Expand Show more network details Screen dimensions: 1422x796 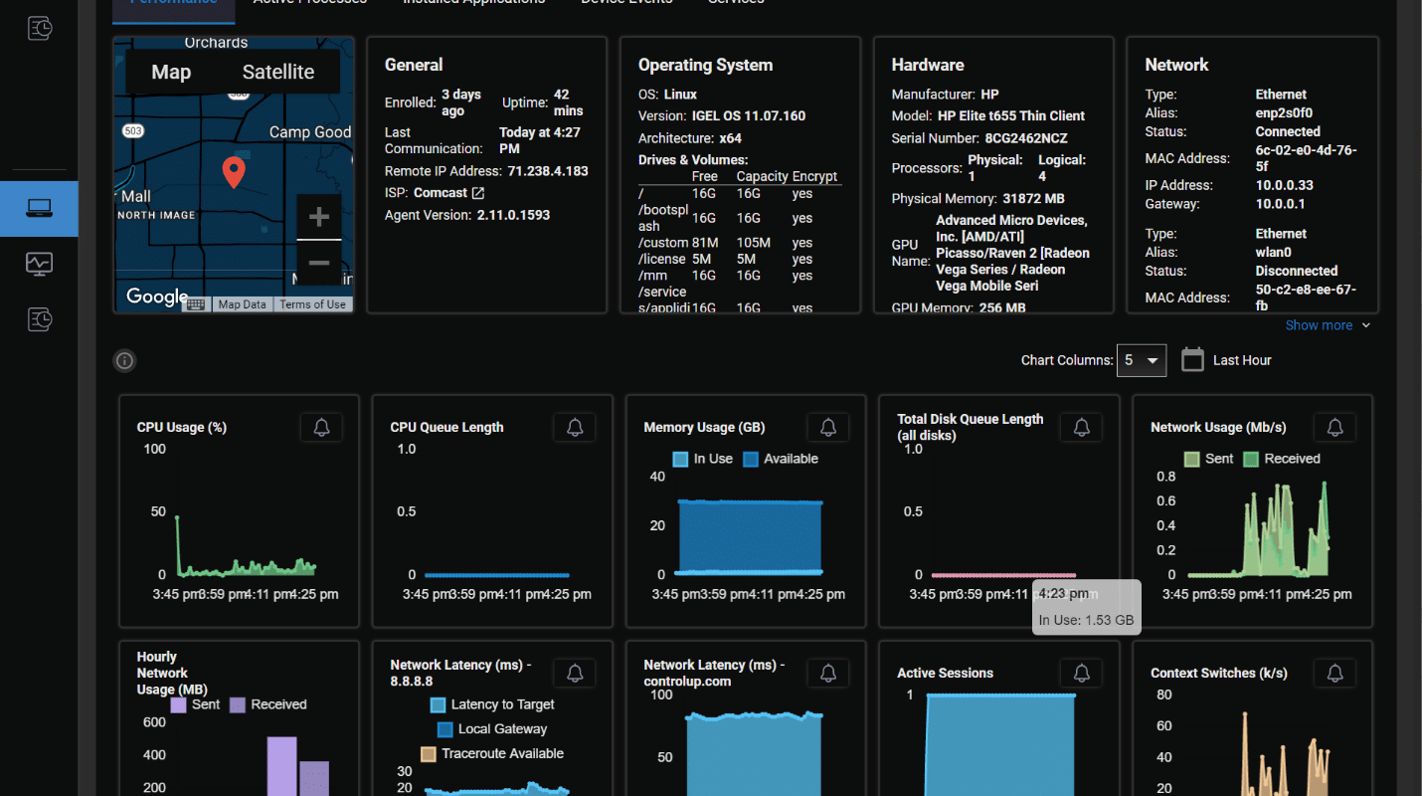click(x=1328, y=325)
